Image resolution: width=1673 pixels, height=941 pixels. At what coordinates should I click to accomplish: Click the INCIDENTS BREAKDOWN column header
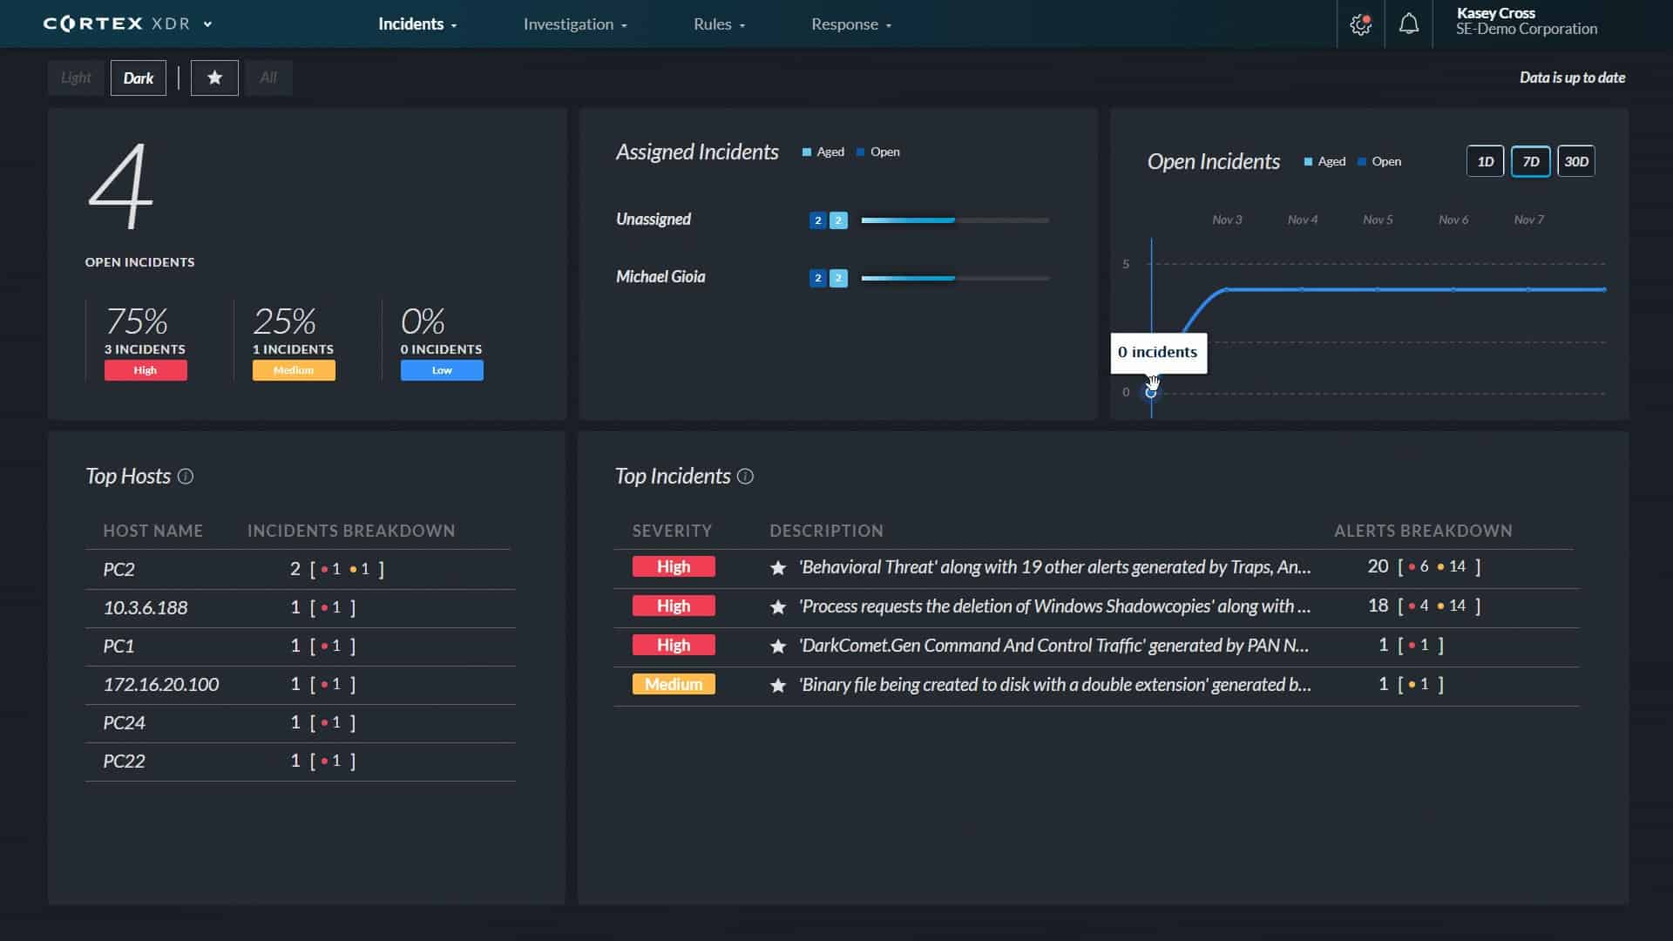[351, 531]
